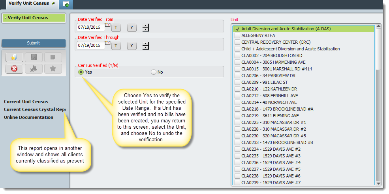Select Yes for Census Verified
The height and width of the screenshot is (194, 389).
81,72
